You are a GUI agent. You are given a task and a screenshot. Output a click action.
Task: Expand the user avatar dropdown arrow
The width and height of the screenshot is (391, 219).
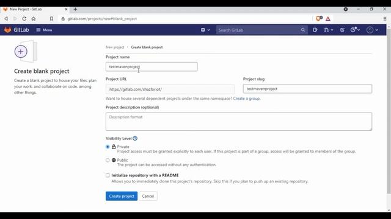(376, 30)
